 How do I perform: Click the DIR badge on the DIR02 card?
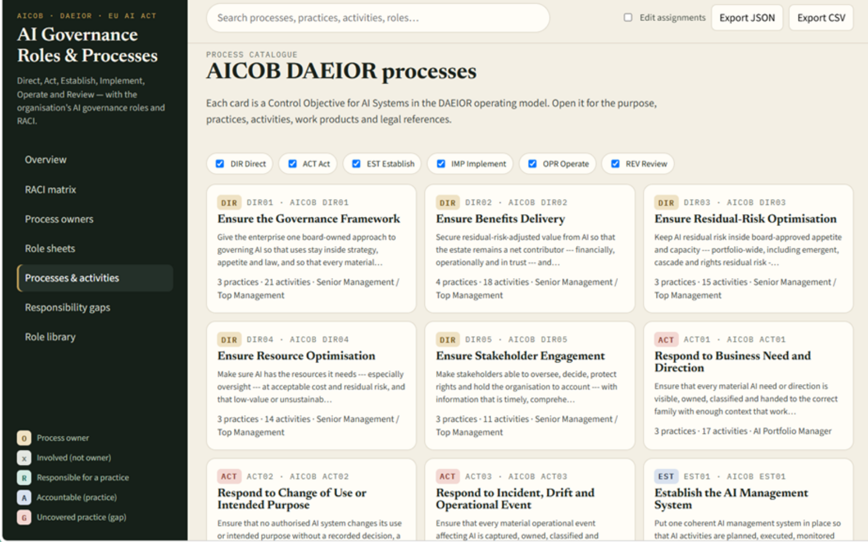pyautogui.click(x=448, y=203)
